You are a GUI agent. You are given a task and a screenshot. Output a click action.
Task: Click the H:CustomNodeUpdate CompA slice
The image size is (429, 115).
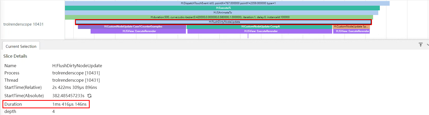(260, 27)
